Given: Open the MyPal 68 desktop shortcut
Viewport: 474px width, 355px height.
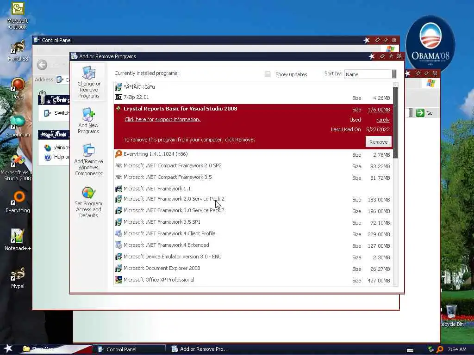Looking at the screenshot, I should tap(18, 47).
